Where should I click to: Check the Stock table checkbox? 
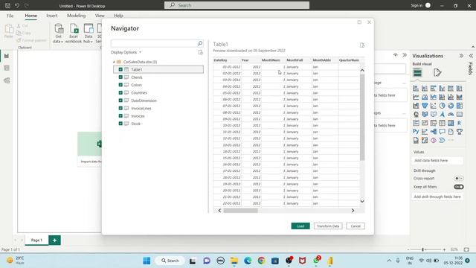coord(120,124)
